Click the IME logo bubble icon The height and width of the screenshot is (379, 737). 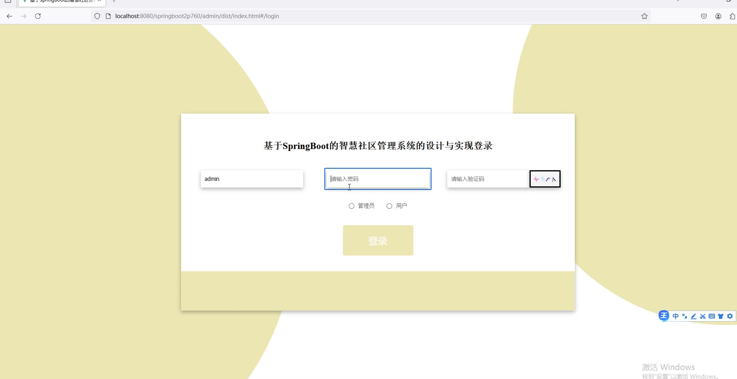664,316
